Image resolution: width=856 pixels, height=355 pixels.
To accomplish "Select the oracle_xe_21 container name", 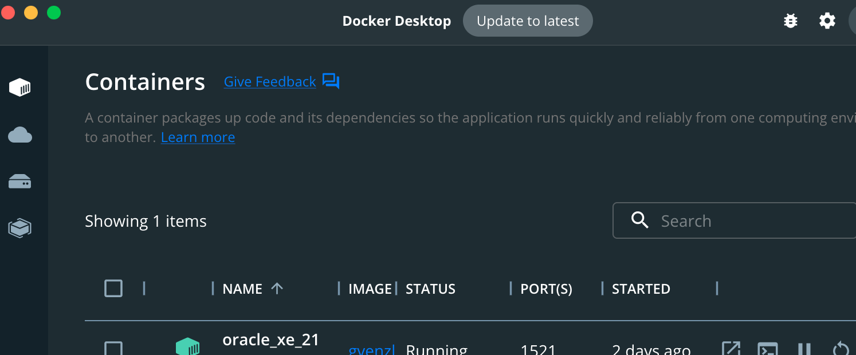I will (270, 340).
